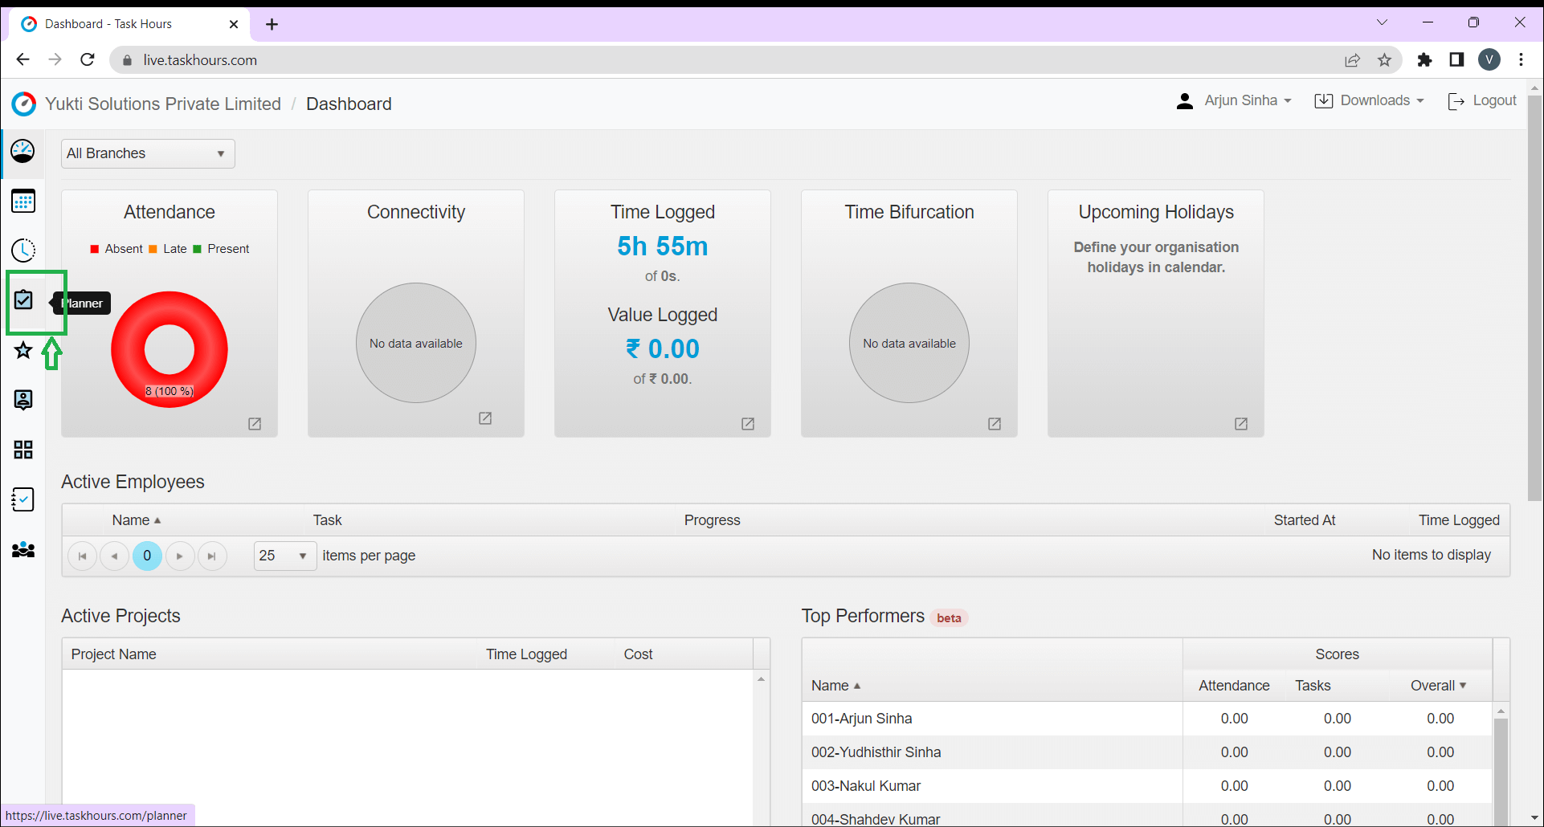Reload the browser page
Image resolution: width=1544 pixels, height=827 pixels.
pyautogui.click(x=88, y=59)
